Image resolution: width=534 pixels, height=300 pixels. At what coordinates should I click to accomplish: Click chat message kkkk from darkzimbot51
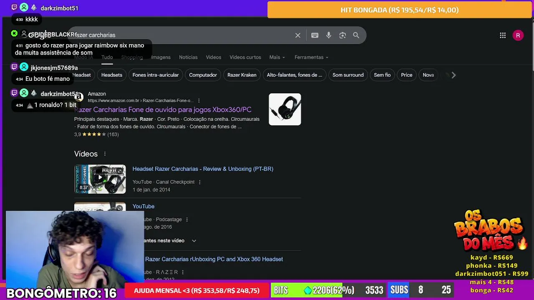32,19
